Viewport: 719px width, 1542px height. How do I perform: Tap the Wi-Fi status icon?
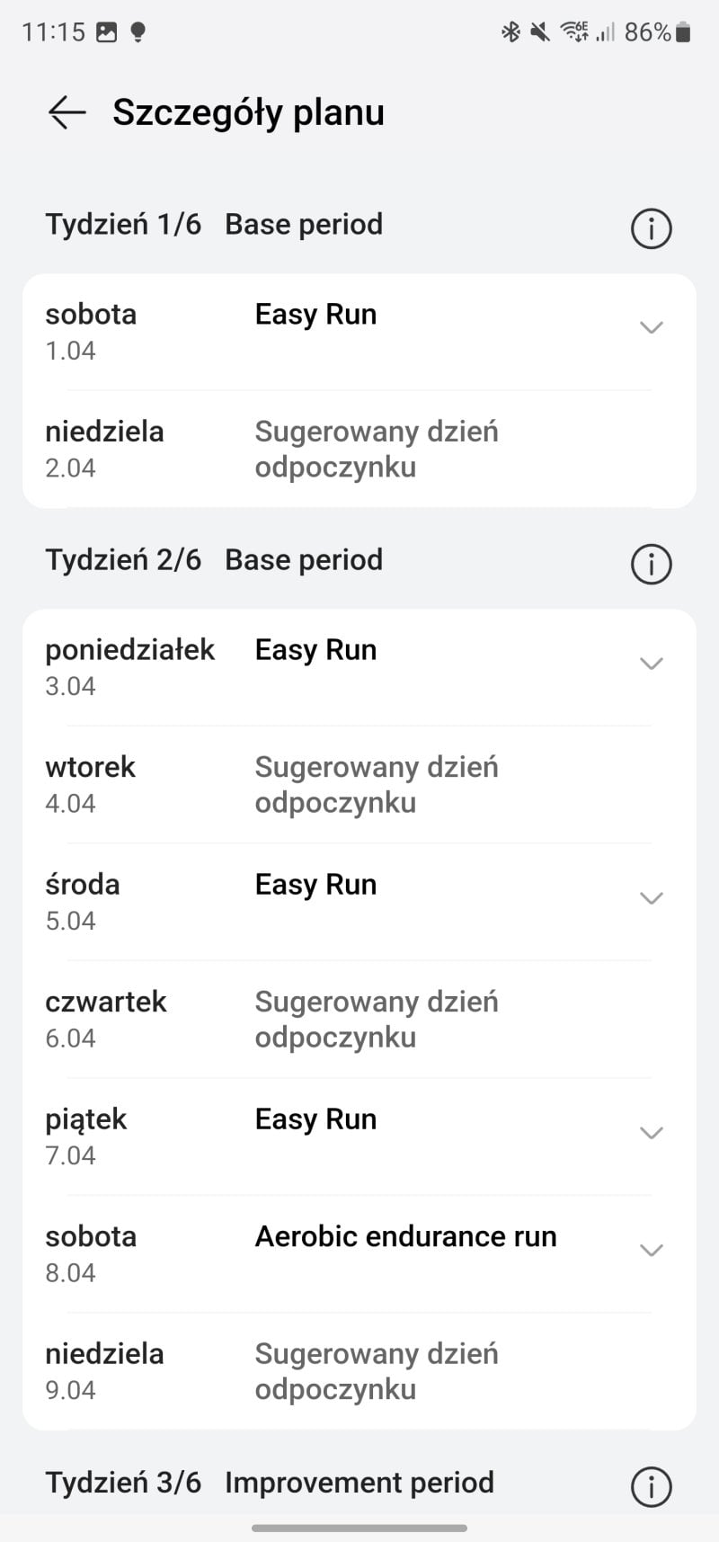(573, 32)
